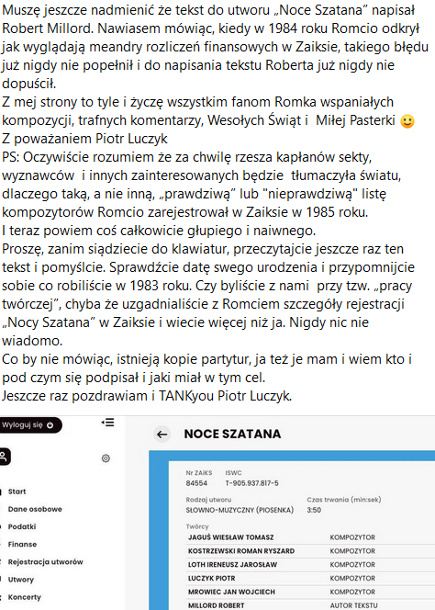Select LUCZYK PIOTR composer row
Screen dimensions: 435x610
click(310, 578)
